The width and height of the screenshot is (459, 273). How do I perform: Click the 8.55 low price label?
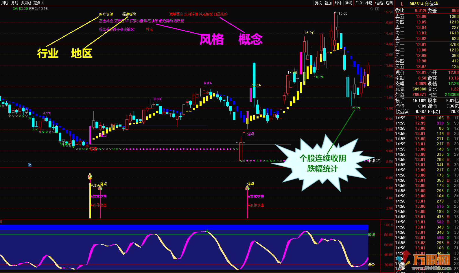point(248,161)
